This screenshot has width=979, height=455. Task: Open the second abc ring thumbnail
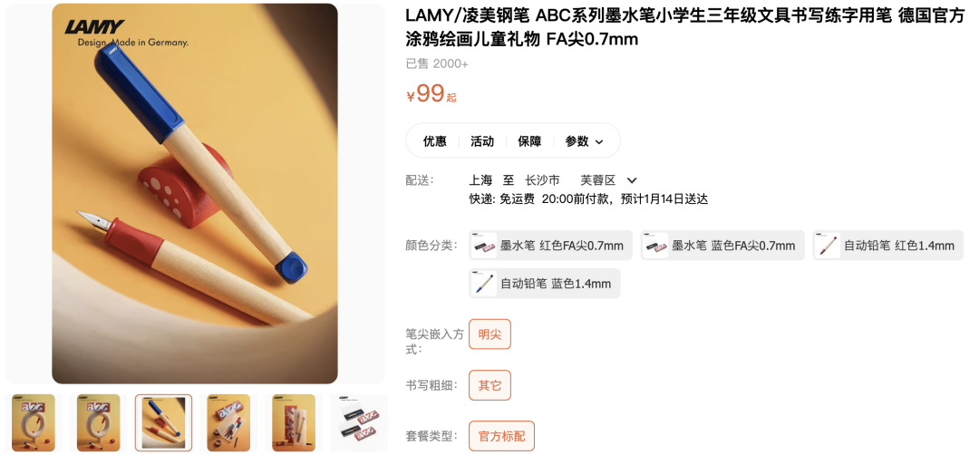(99, 422)
